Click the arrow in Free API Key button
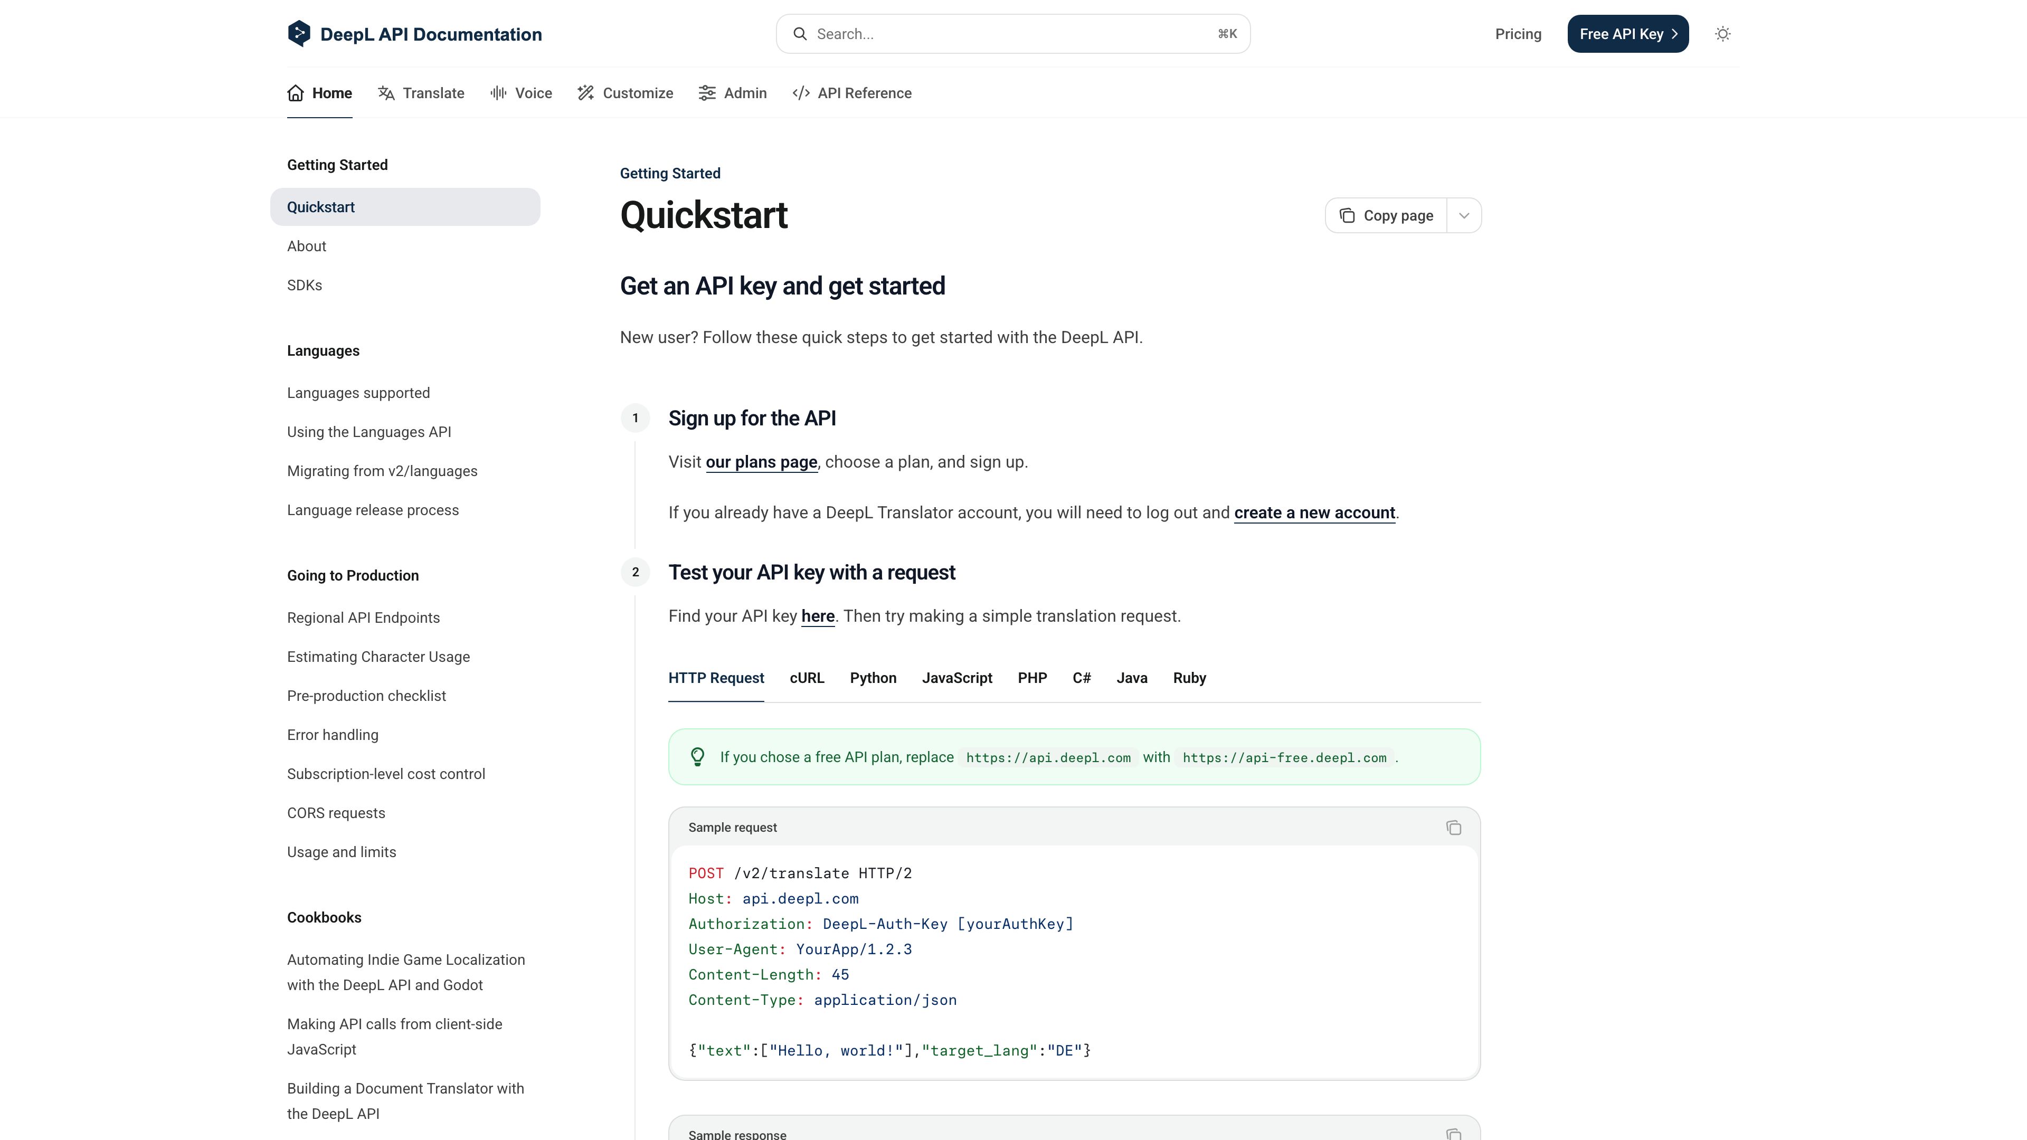Screen dimensions: 2027x1140 1674,34
